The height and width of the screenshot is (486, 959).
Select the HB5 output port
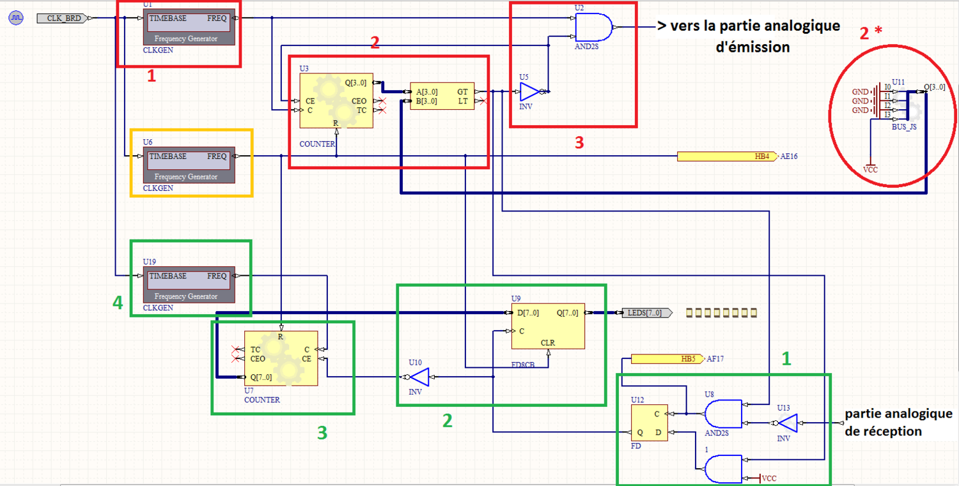click(666, 359)
